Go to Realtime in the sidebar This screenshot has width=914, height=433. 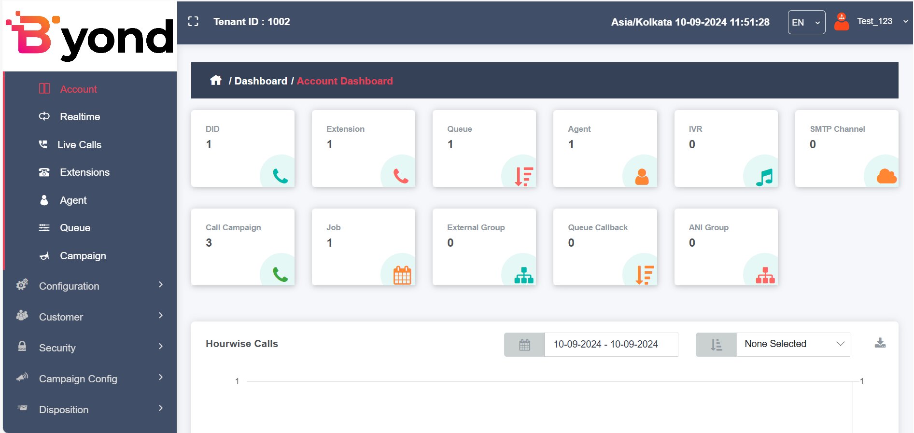coord(80,117)
